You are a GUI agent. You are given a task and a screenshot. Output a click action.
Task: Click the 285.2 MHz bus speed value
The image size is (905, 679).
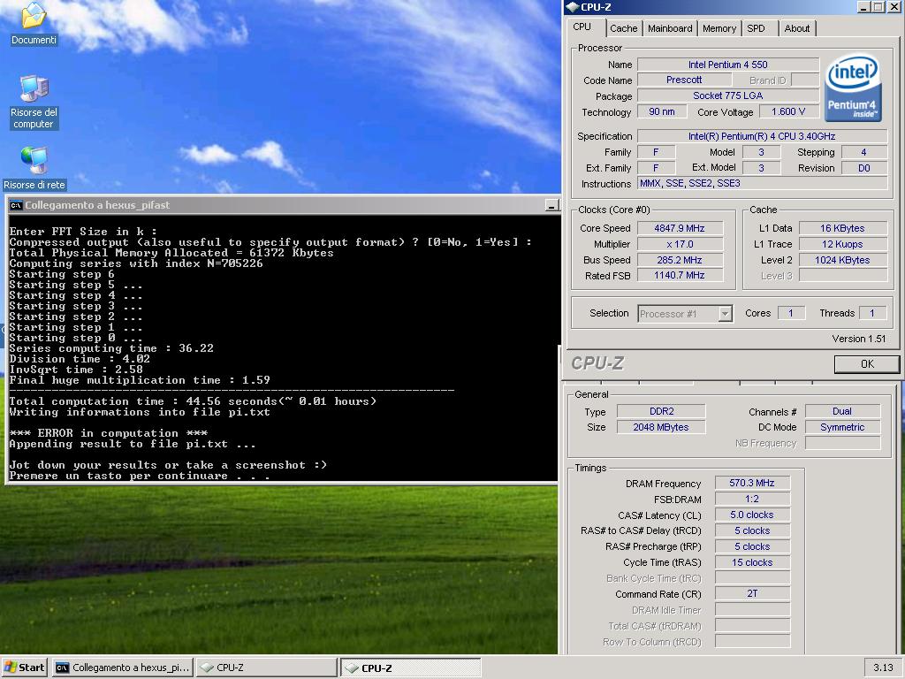point(680,260)
